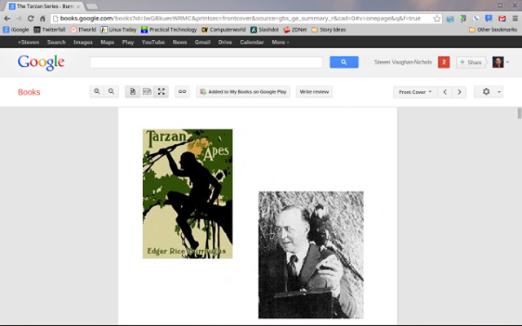Open Images in the Google bar
This screenshot has height=326, width=522.
tap(83, 42)
